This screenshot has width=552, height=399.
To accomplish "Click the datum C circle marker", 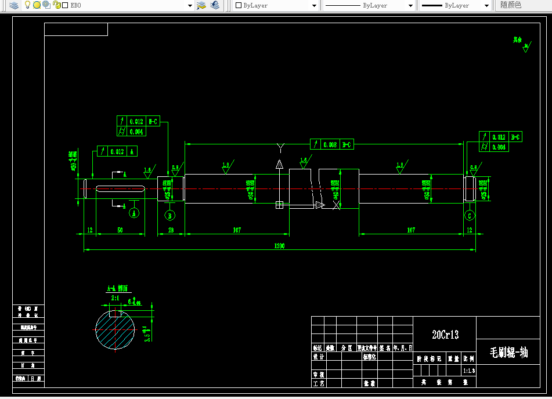I will 470,216.
